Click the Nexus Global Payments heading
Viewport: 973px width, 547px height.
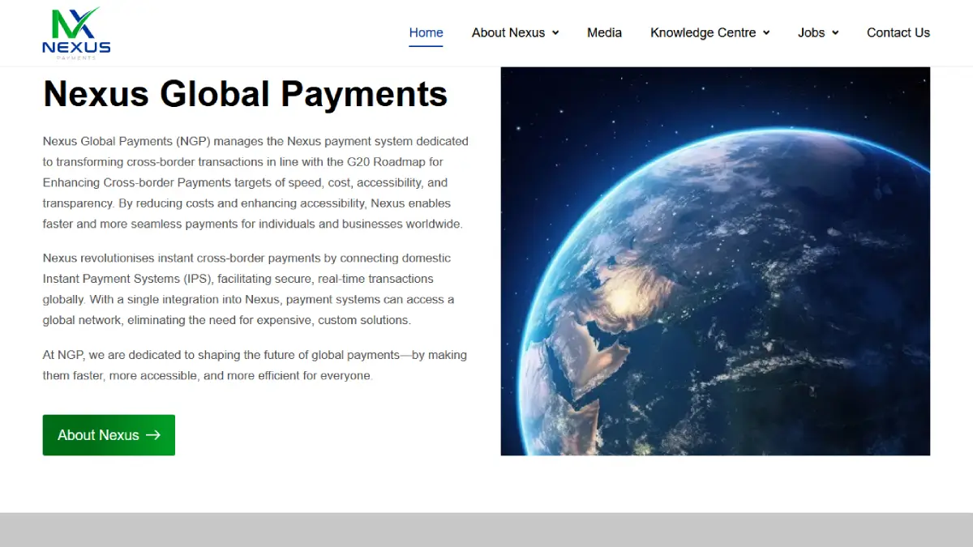click(245, 94)
